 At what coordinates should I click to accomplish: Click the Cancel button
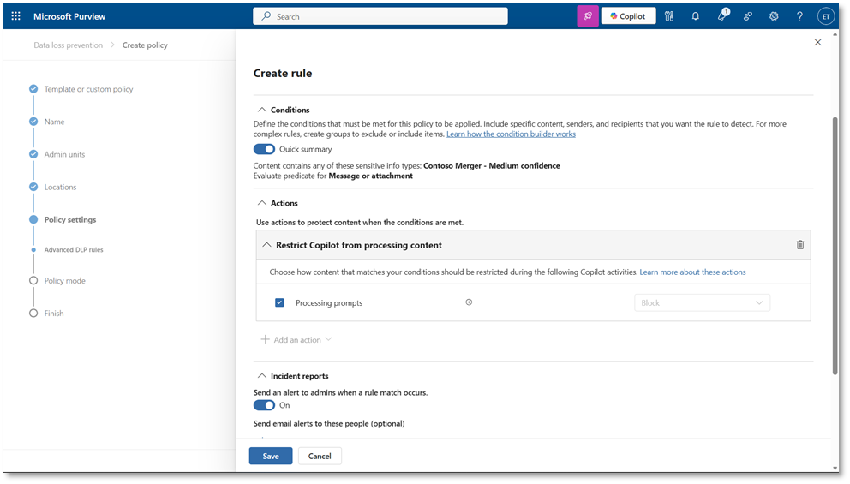tap(320, 456)
